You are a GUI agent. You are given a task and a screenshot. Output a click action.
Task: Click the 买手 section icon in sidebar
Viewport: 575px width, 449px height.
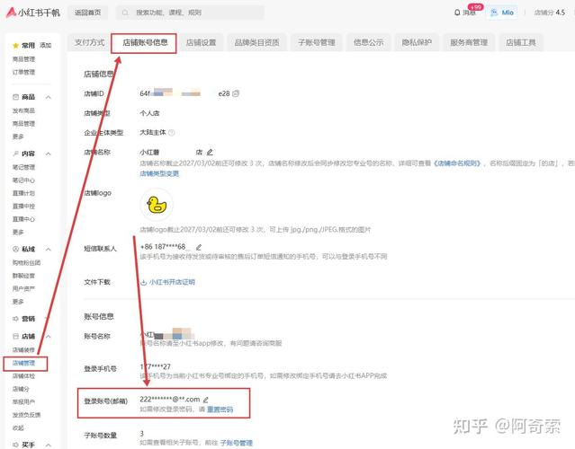click(15, 445)
